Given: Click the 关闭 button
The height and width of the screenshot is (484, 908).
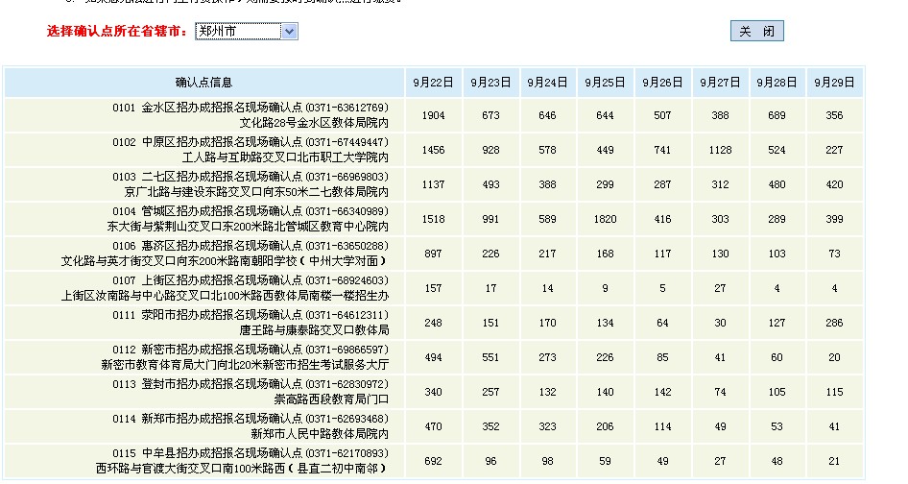Looking at the screenshot, I should pos(756,32).
